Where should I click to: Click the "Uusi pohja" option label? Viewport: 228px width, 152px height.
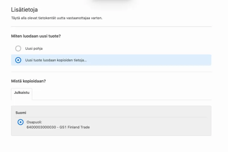tap(34, 49)
